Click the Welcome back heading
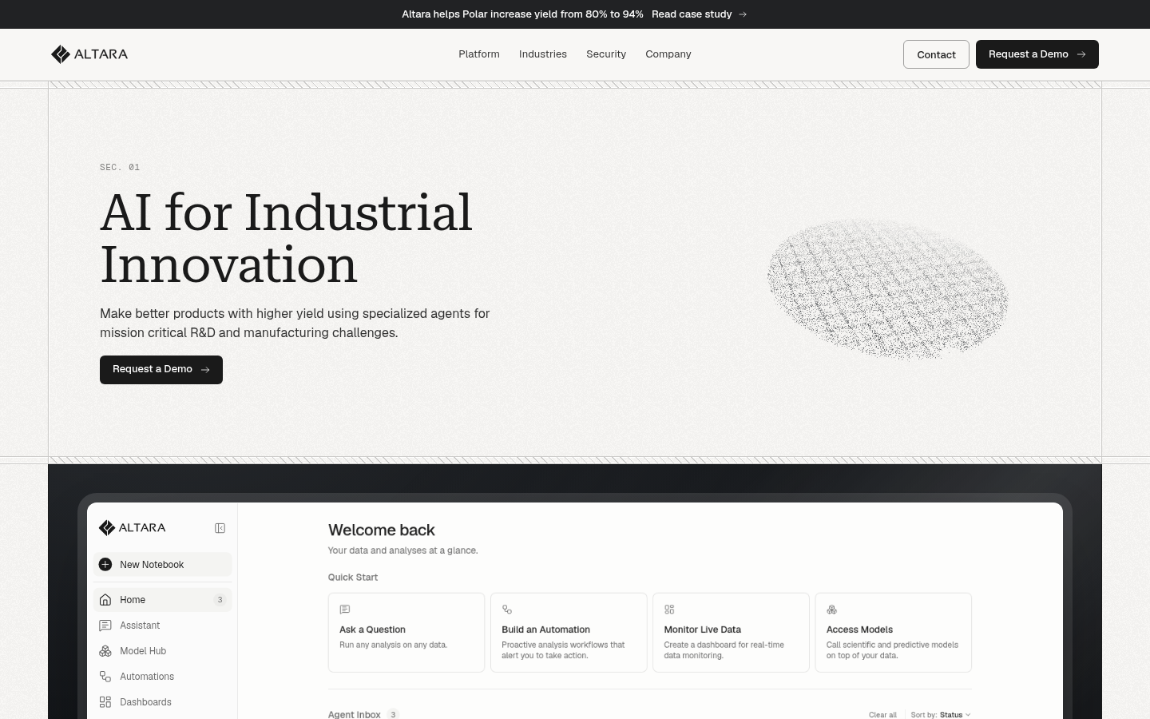Screen dimensions: 1150x719 [382, 530]
